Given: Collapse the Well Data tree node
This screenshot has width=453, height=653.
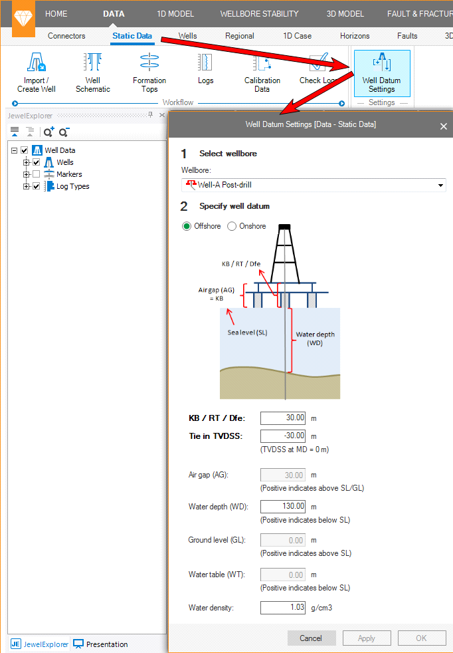Looking at the screenshot, I should point(15,150).
